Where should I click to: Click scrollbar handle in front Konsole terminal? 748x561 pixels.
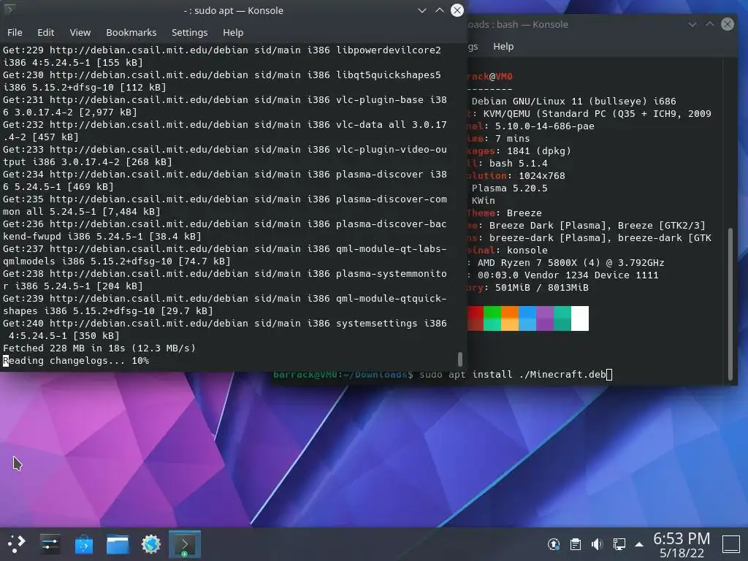[x=460, y=359]
